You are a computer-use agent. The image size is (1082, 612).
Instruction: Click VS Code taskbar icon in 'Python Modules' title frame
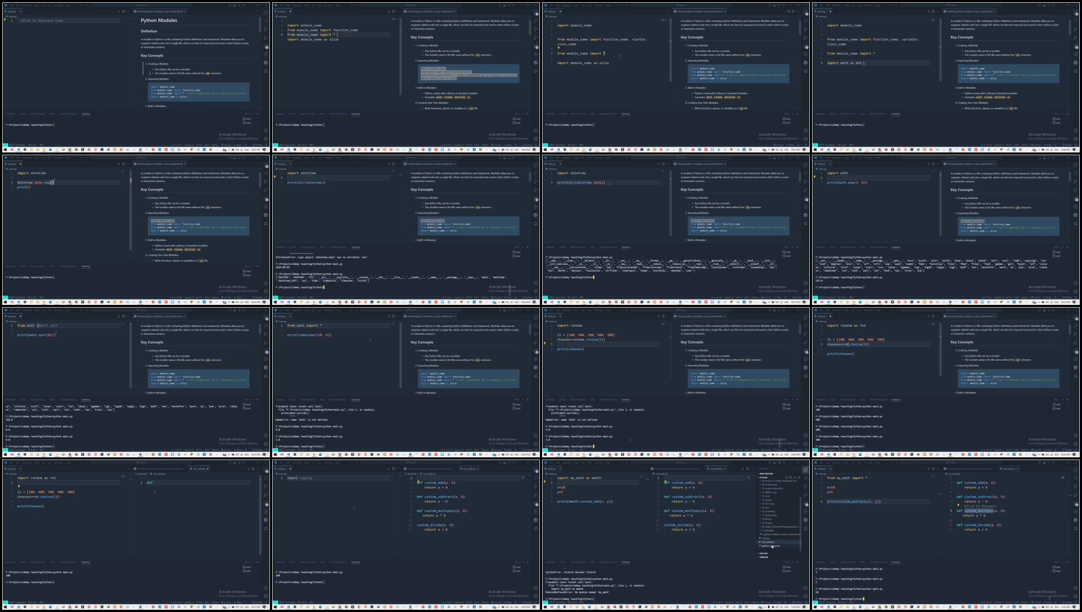18,149
